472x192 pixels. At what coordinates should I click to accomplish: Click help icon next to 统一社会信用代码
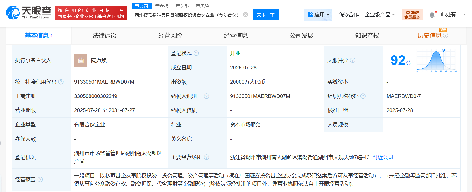pos(61,82)
